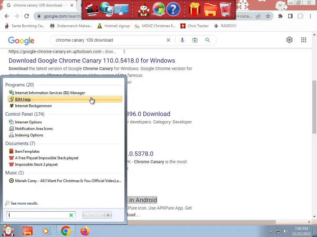The height and width of the screenshot is (237, 317).
Task: Show hidden tray icons arrow
Action: pyautogui.click(x=271, y=231)
